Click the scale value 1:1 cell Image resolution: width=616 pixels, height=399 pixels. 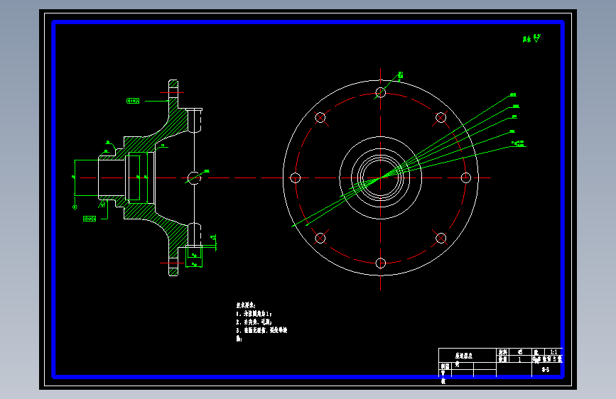click(553, 352)
